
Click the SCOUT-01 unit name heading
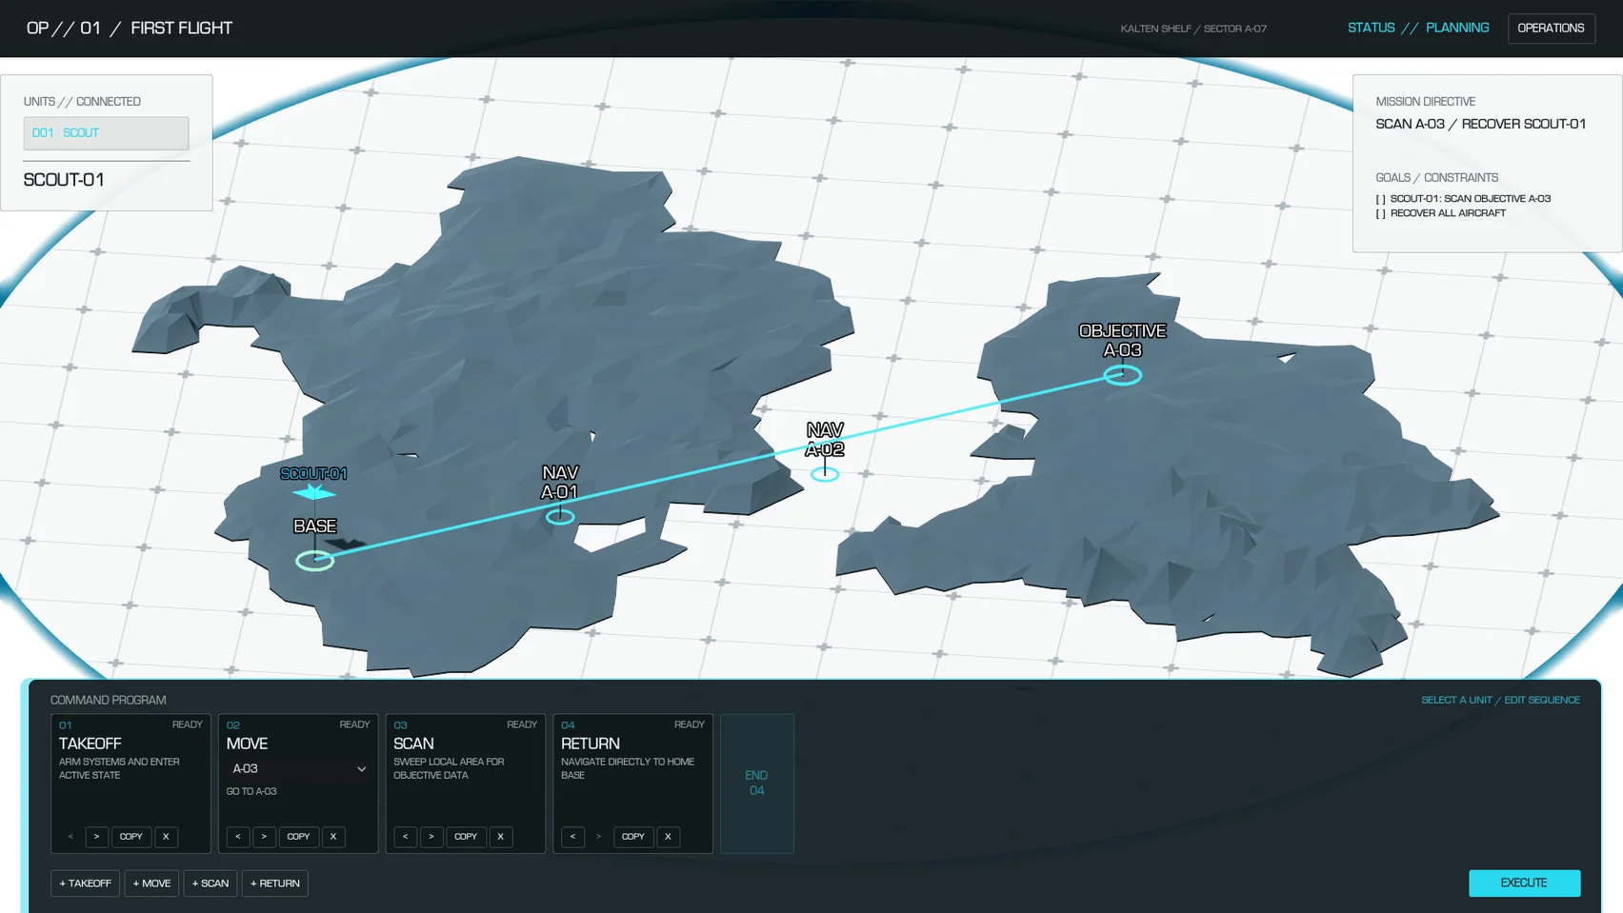pos(64,180)
